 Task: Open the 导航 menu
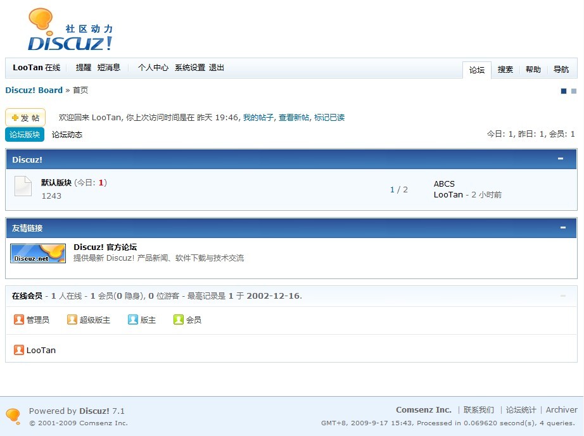pyautogui.click(x=561, y=70)
